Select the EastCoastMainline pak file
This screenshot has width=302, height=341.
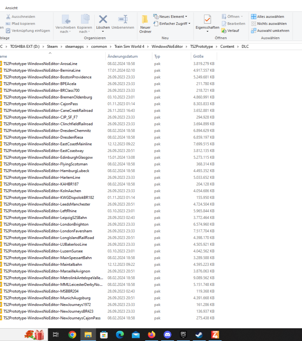tap(47, 144)
